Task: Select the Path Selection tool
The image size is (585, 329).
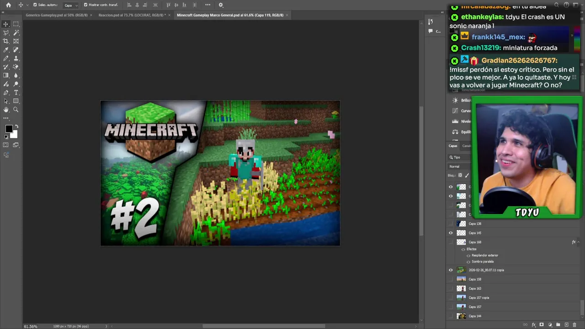Action: (6, 101)
